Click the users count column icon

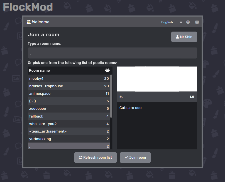point(107,70)
